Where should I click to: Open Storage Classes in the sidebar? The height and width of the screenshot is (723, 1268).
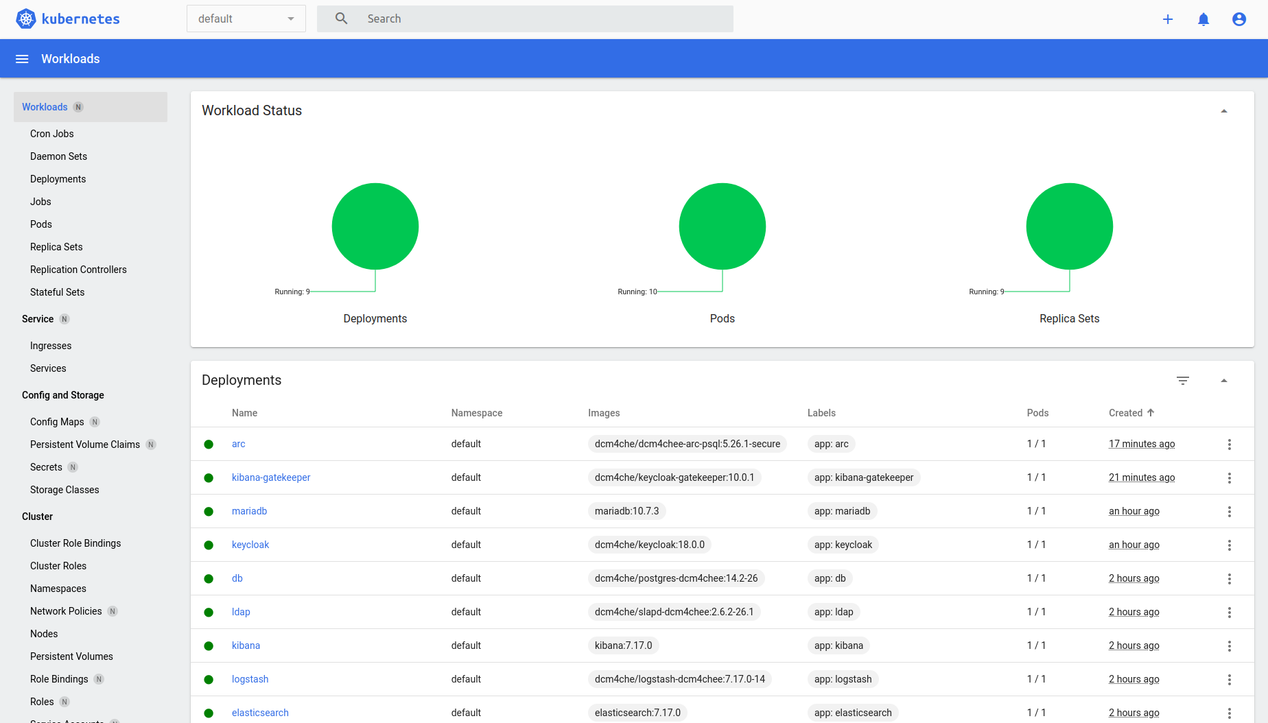point(64,490)
